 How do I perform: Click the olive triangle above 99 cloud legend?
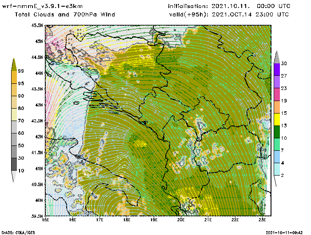[14, 65]
